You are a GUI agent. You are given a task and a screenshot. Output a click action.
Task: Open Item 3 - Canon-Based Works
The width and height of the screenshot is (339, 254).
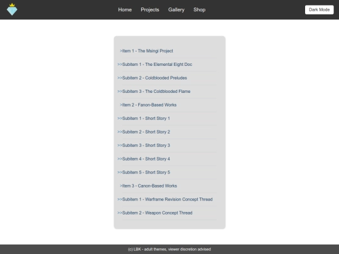(x=149, y=186)
